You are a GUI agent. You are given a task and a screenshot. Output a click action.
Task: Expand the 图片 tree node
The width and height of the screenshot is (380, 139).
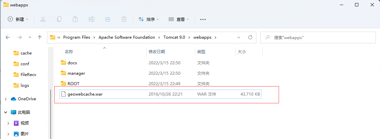8,134
